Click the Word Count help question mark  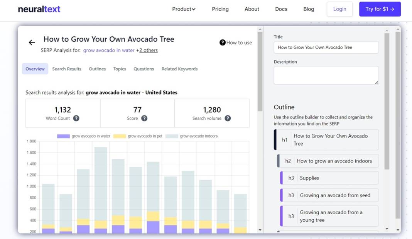76,119
